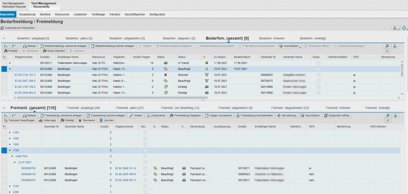The image size is (408, 194).
Task: Open the Fahrplan tab
Action: tap(115, 14)
